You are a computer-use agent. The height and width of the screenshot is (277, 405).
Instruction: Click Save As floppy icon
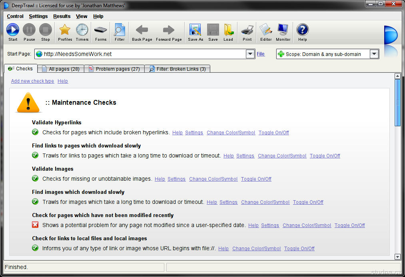pyautogui.click(x=195, y=30)
